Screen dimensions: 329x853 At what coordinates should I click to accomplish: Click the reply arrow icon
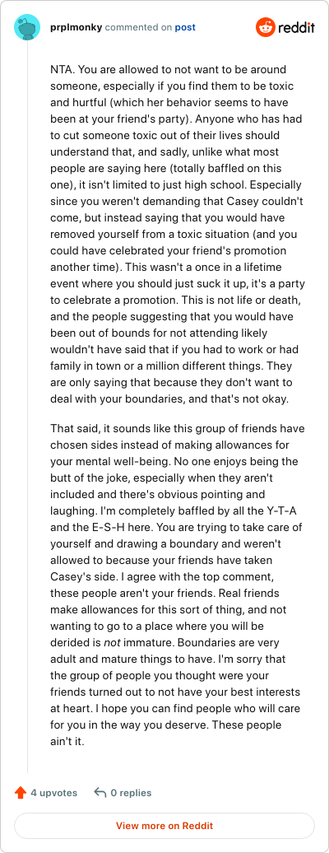100,793
